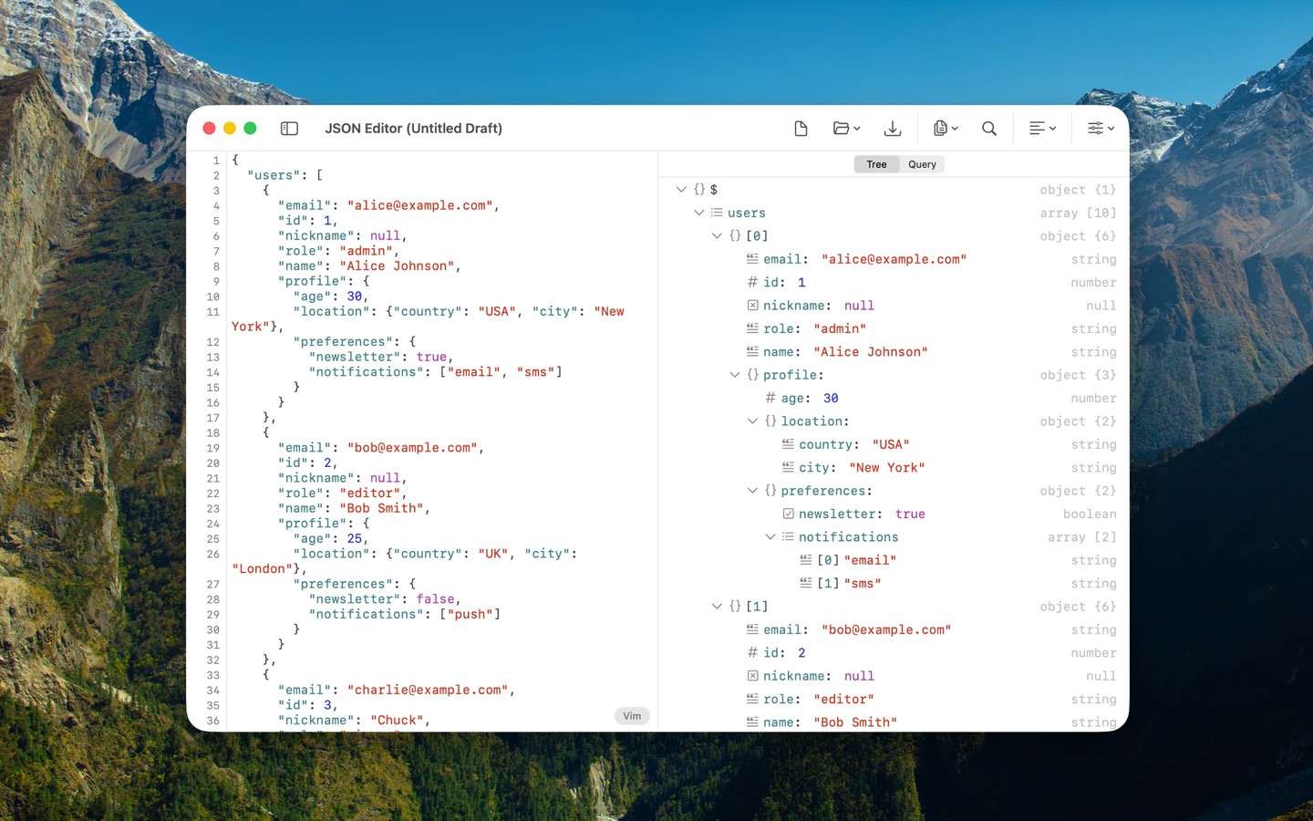Collapse the notifications array node
The width and height of the screenshot is (1313, 821).
(x=770, y=537)
